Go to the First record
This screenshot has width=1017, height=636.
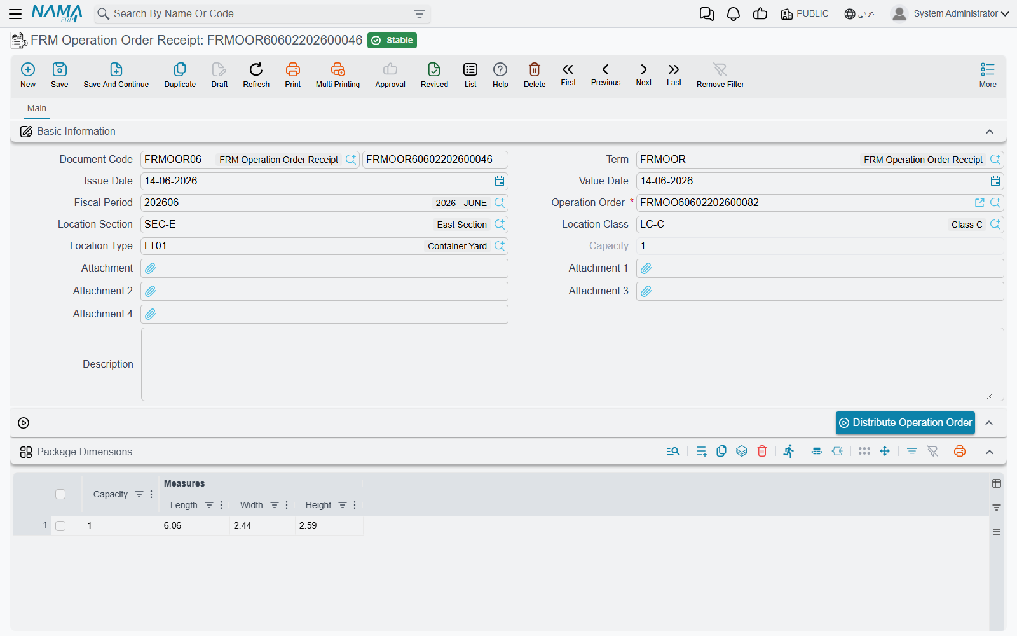point(568,74)
